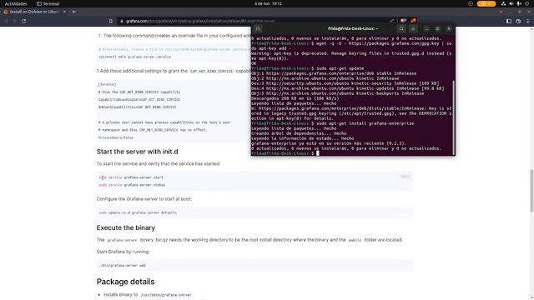Minimize the terminal window
This screenshot has height=300, width=534.
426,29
